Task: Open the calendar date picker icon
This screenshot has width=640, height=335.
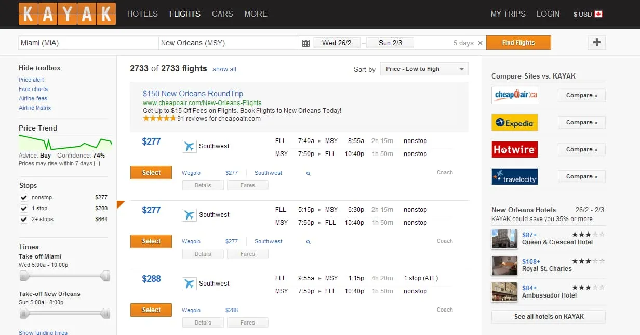Action: pos(307,43)
